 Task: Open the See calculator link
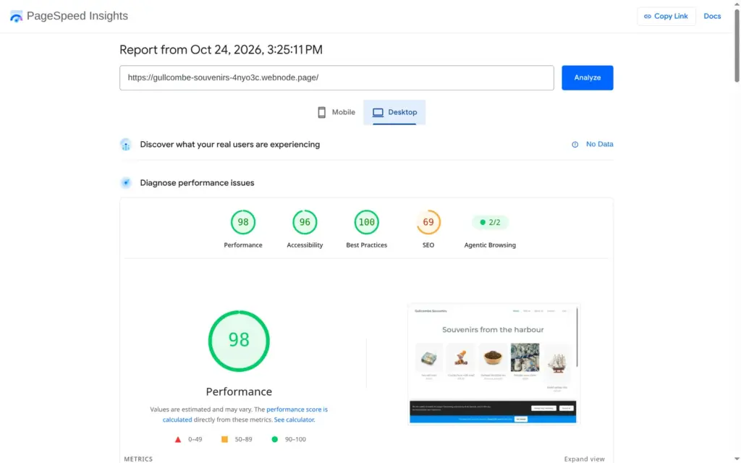294,420
